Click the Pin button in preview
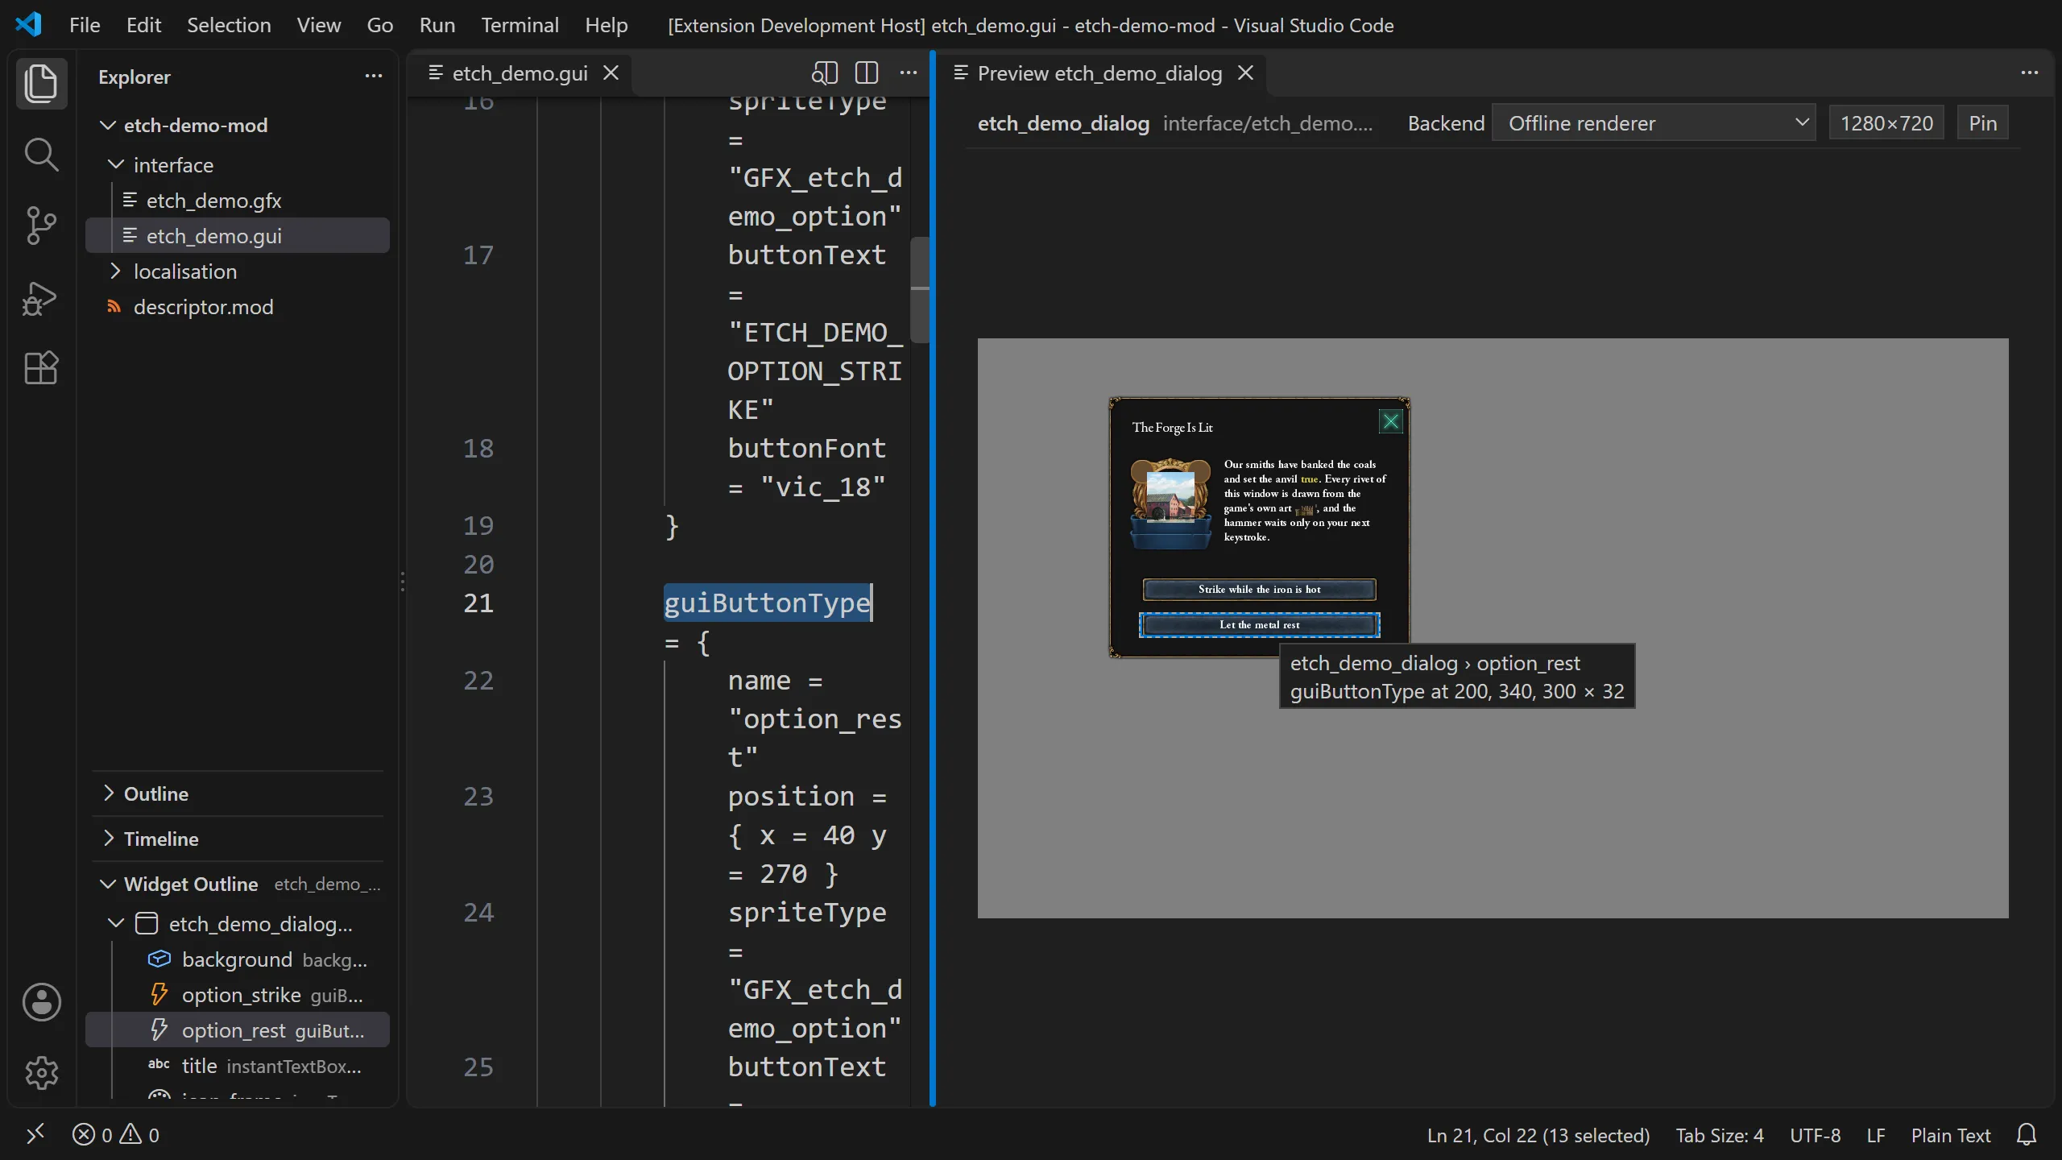The image size is (2062, 1160). point(1982,123)
